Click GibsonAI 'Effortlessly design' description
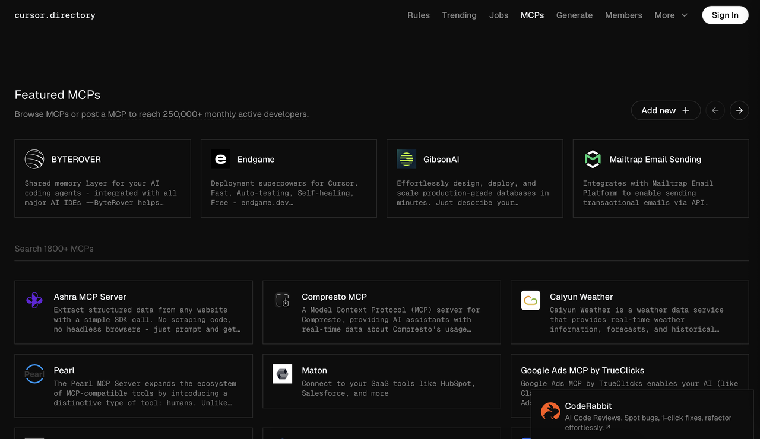Image resolution: width=760 pixels, height=439 pixels. click(x=473, y=193)
